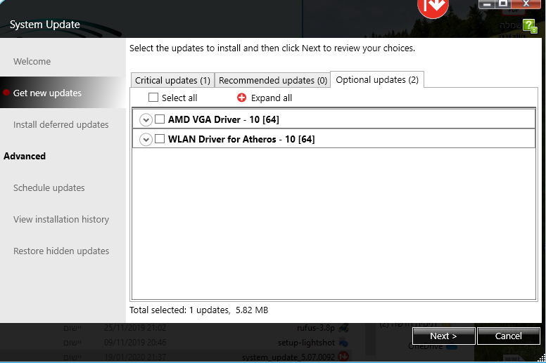
Task: Click the Next > button
Action: coord(443,336)
